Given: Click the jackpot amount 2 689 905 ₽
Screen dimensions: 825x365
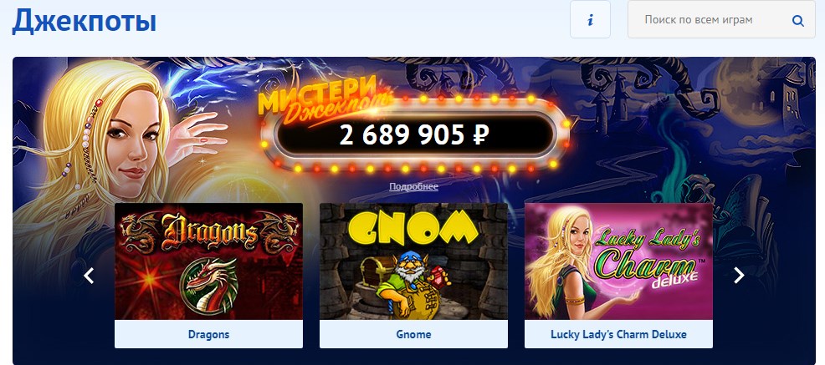Looking at the screenshot, I should 414,135.
